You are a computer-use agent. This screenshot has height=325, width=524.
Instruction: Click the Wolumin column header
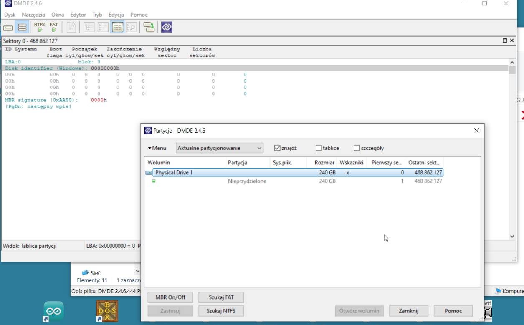(185, 162)
